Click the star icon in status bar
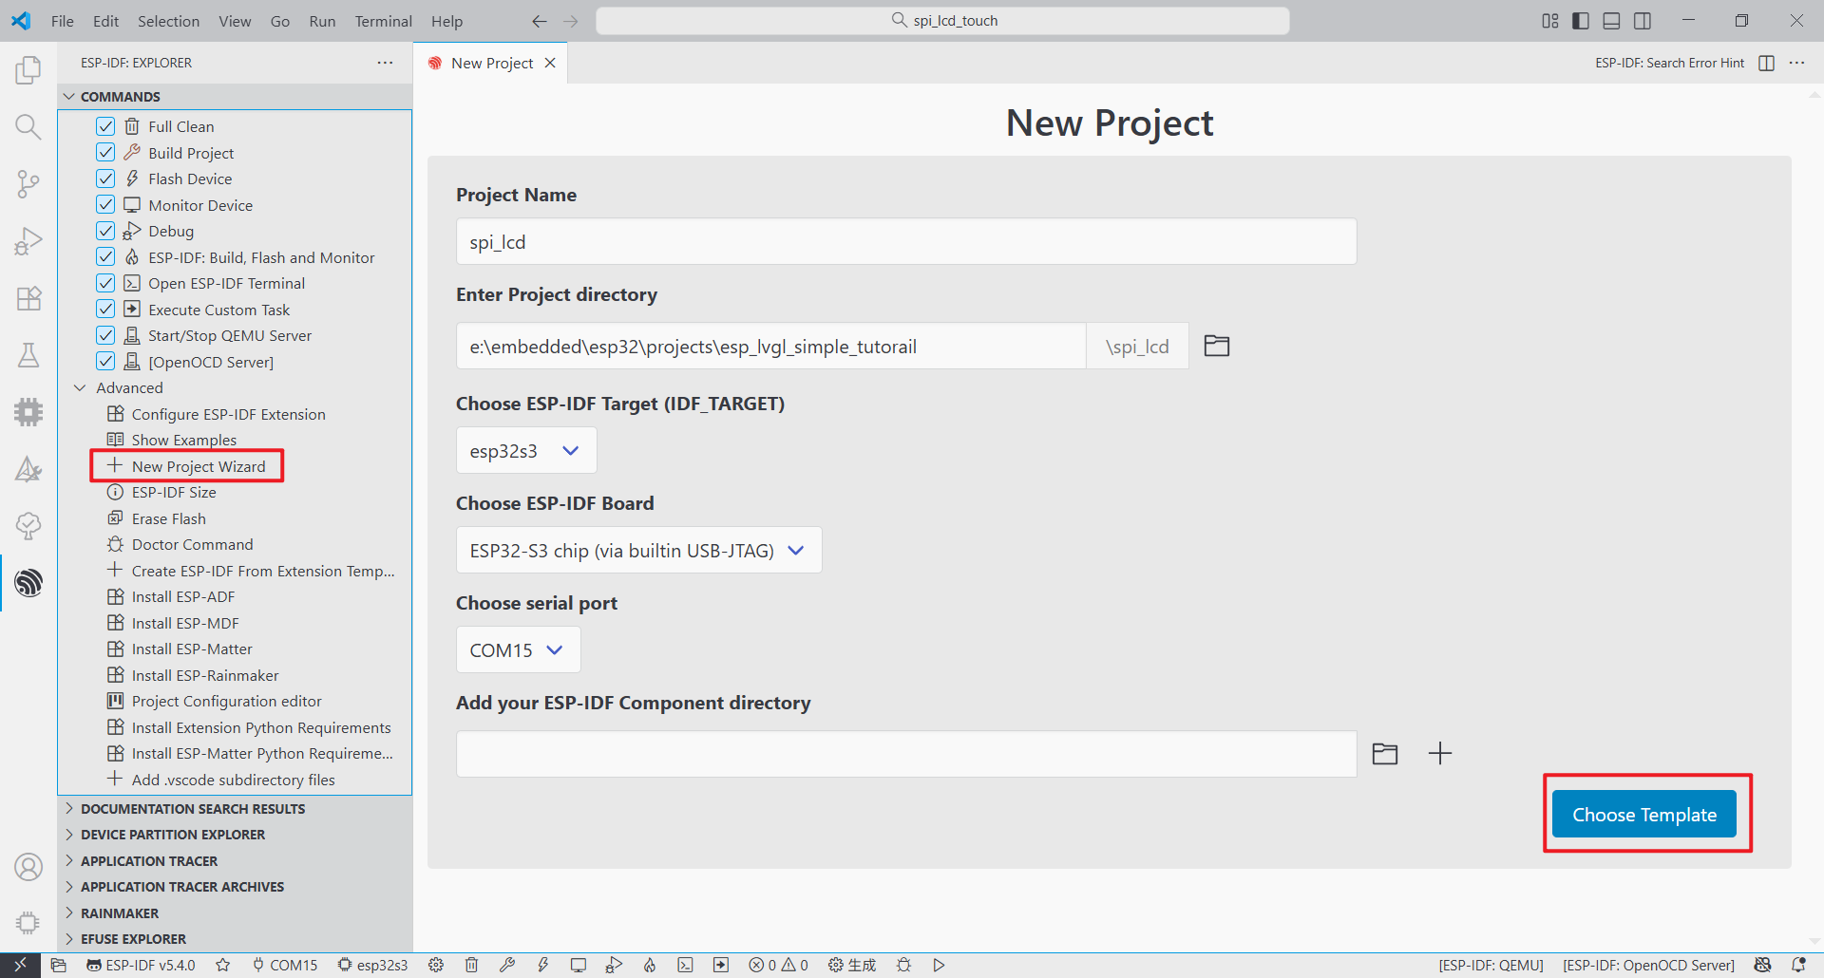 pos(223,965)
